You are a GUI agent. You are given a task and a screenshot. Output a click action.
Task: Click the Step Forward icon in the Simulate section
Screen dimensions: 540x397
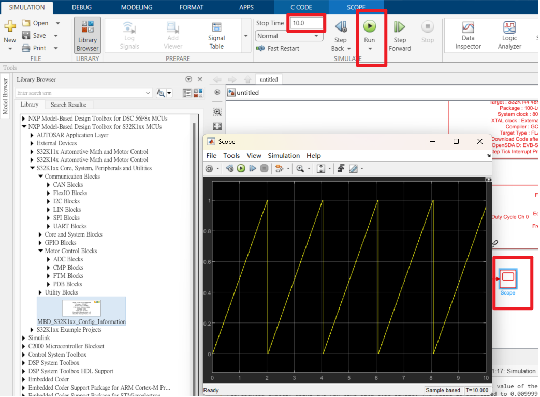click(x=399, y=27)
